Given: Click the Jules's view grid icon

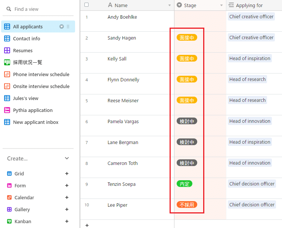Looking at the screenshot, I should (x=7, y=98).
